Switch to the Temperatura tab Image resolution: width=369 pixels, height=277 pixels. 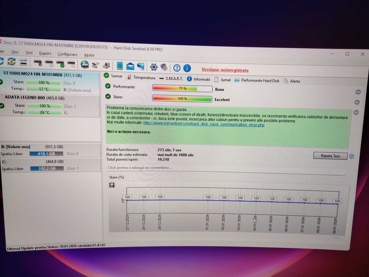coord(141,77)
